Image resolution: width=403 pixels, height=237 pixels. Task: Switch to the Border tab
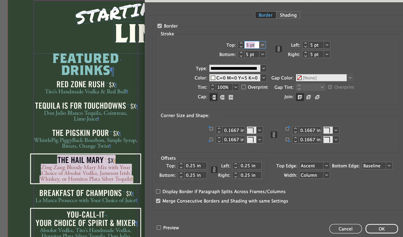pyautogui.click(x=265, y=15)
